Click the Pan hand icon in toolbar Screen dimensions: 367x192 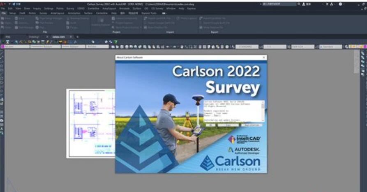[182, 47]
